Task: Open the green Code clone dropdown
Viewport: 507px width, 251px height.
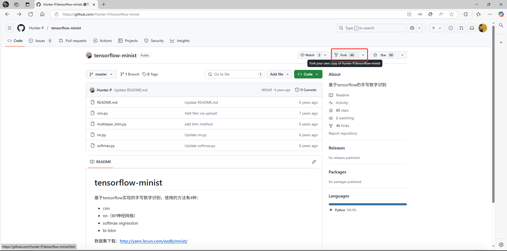Action: coord(308,74)
